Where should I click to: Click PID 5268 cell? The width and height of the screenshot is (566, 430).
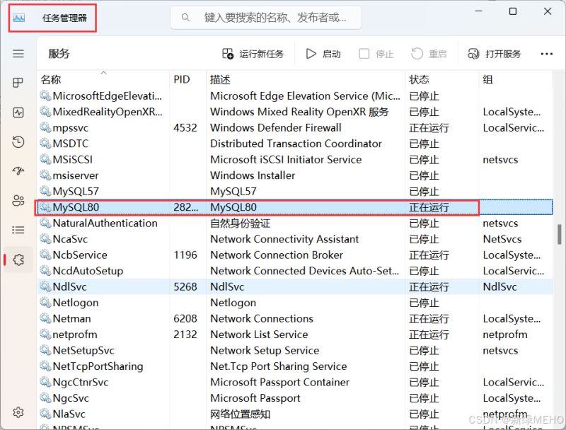(x=185, y=287)
